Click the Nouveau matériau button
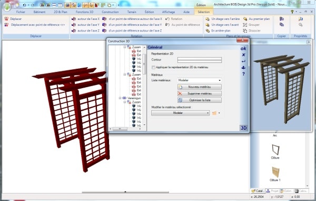 tap(199, 87)
